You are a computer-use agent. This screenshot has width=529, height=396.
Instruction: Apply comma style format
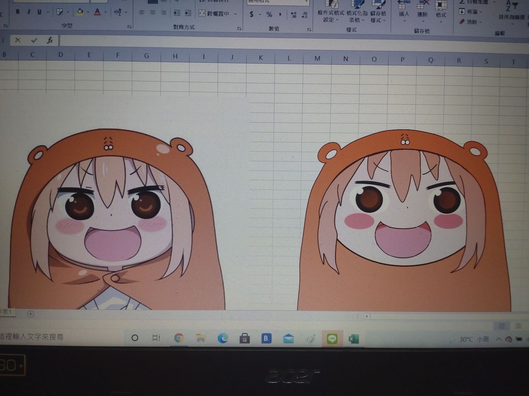(280, 15)
